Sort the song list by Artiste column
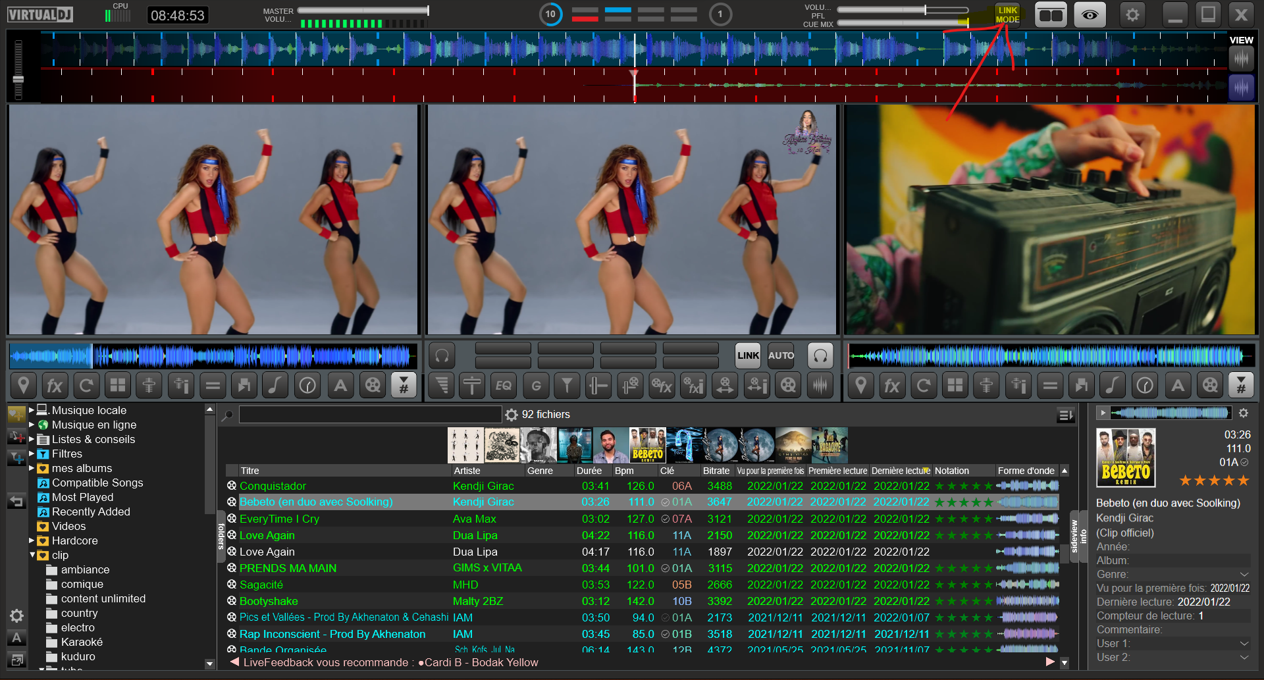The image size is (1264, 680). tap(467, 471)
